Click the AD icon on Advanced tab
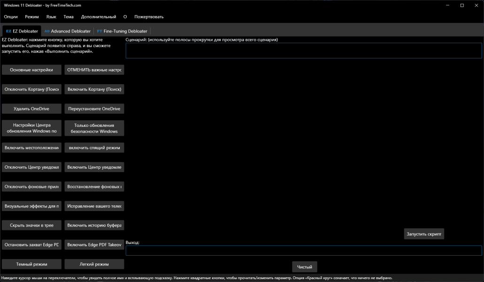Screen dimensions: 484x282 click(x=47, y=31)
